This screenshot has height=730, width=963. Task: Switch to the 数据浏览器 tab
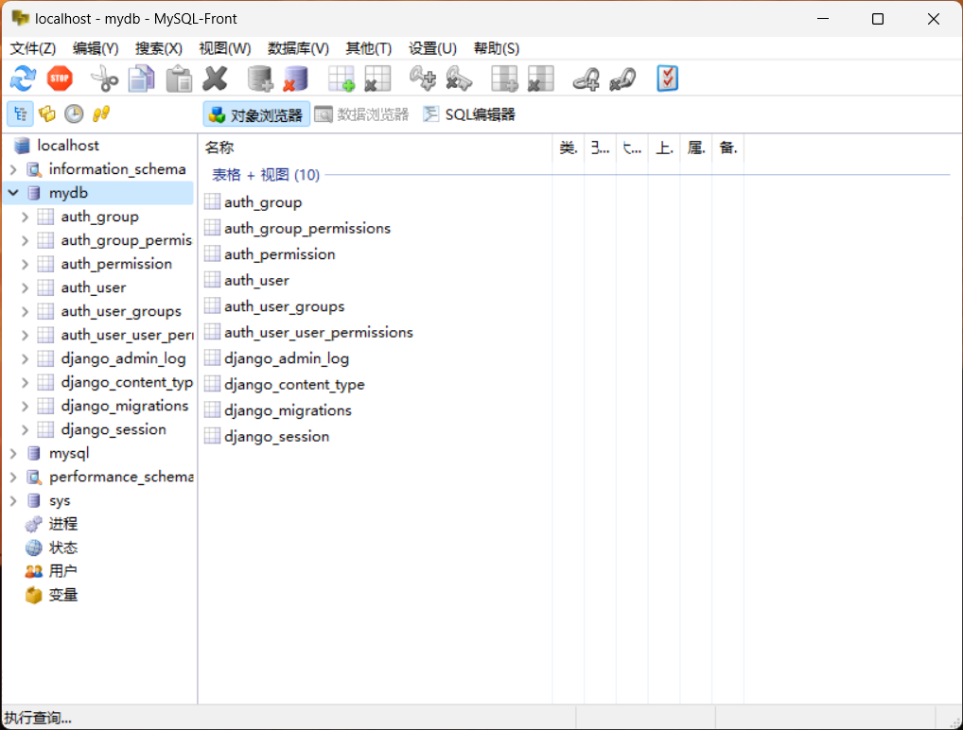pyautogui.click(x=362, y=114)
